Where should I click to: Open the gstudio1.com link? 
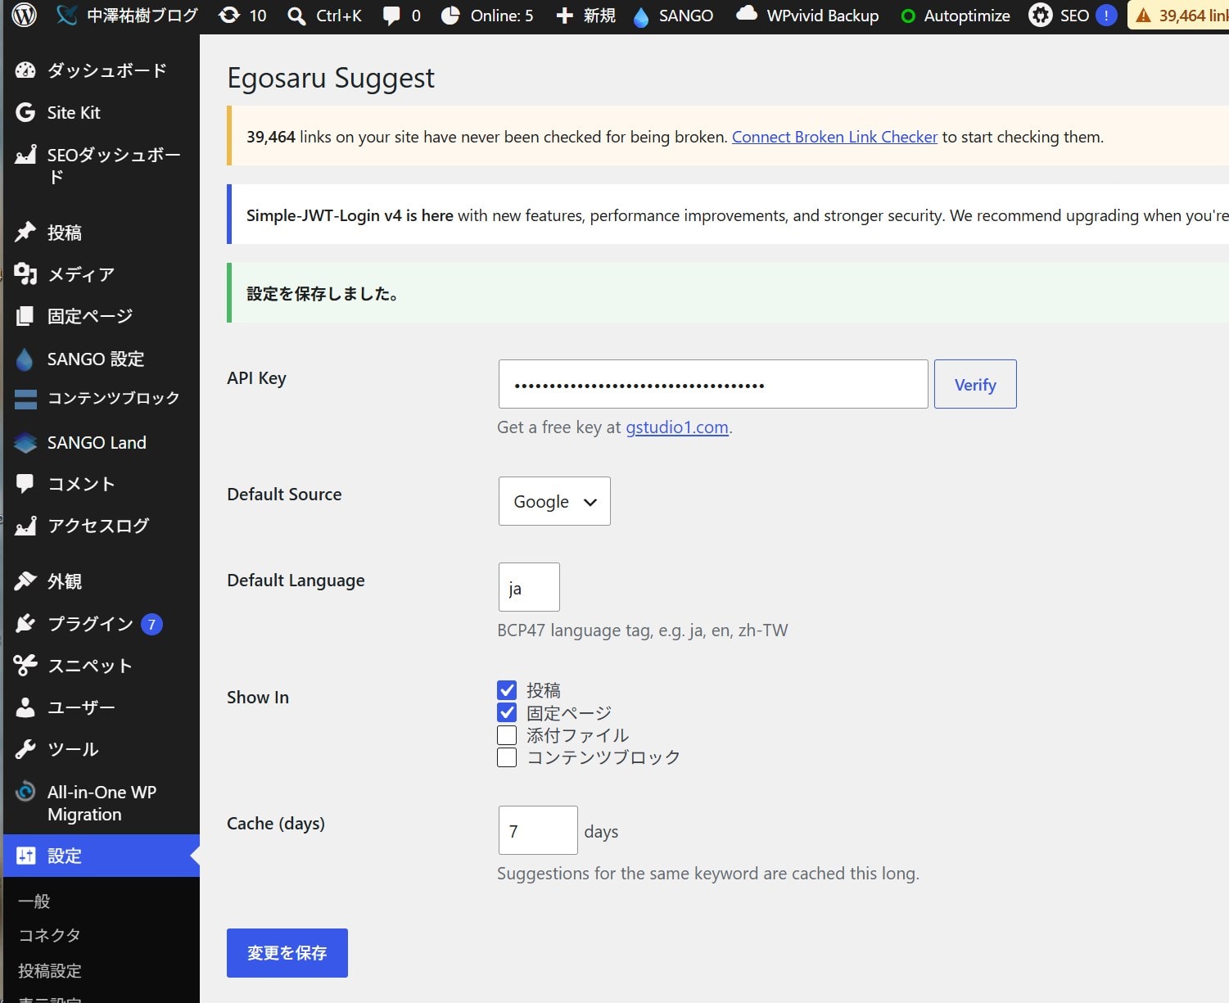pos(677,427)
